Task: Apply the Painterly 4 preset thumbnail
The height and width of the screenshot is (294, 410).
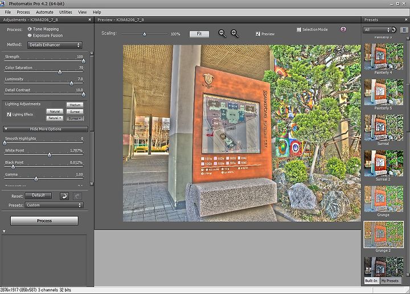Action: click(x=384, y=56)
